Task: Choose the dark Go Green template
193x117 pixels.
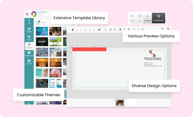Action: (x=42, y=42)
